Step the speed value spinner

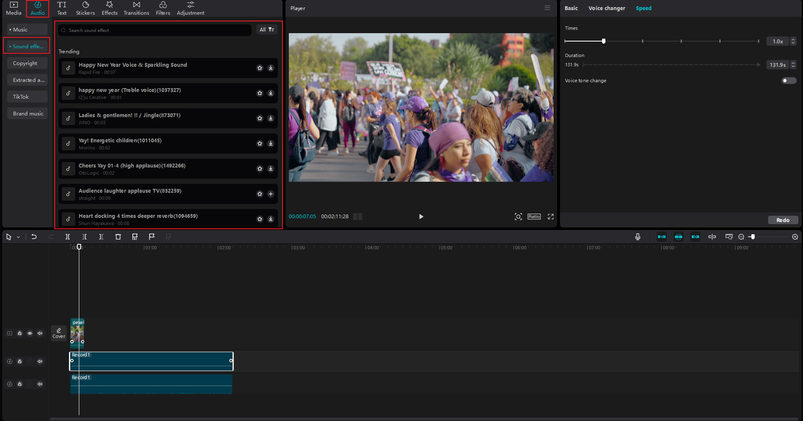(x=793, y=41)
